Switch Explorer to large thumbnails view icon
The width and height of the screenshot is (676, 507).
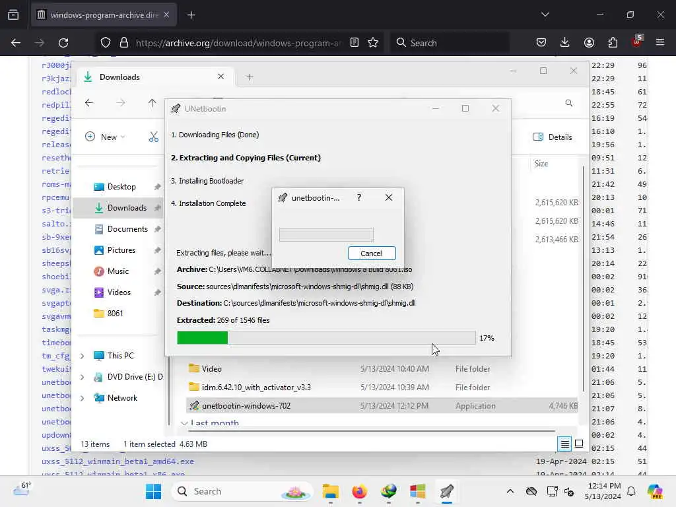point(579,444)
